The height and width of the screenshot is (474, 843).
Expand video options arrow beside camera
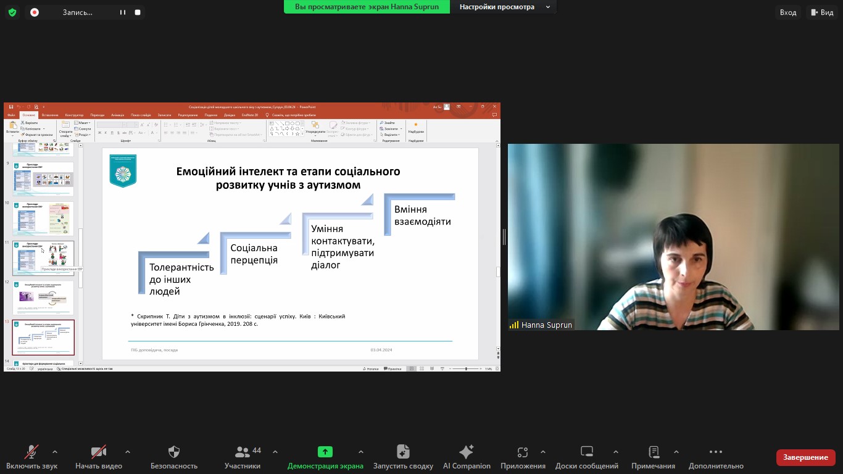(128, 452)
